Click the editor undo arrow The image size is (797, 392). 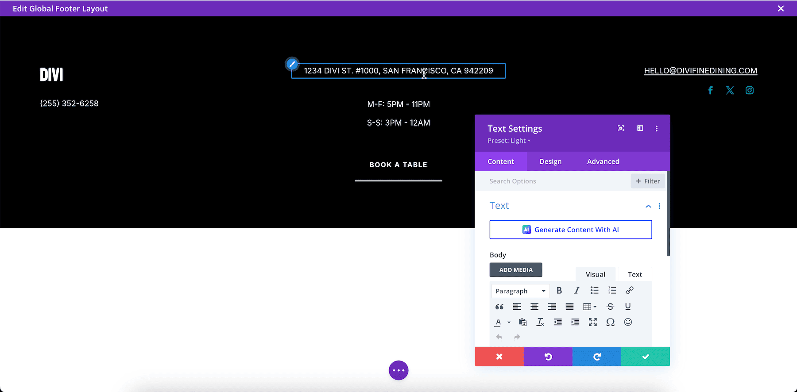click(x=499, y=337)
